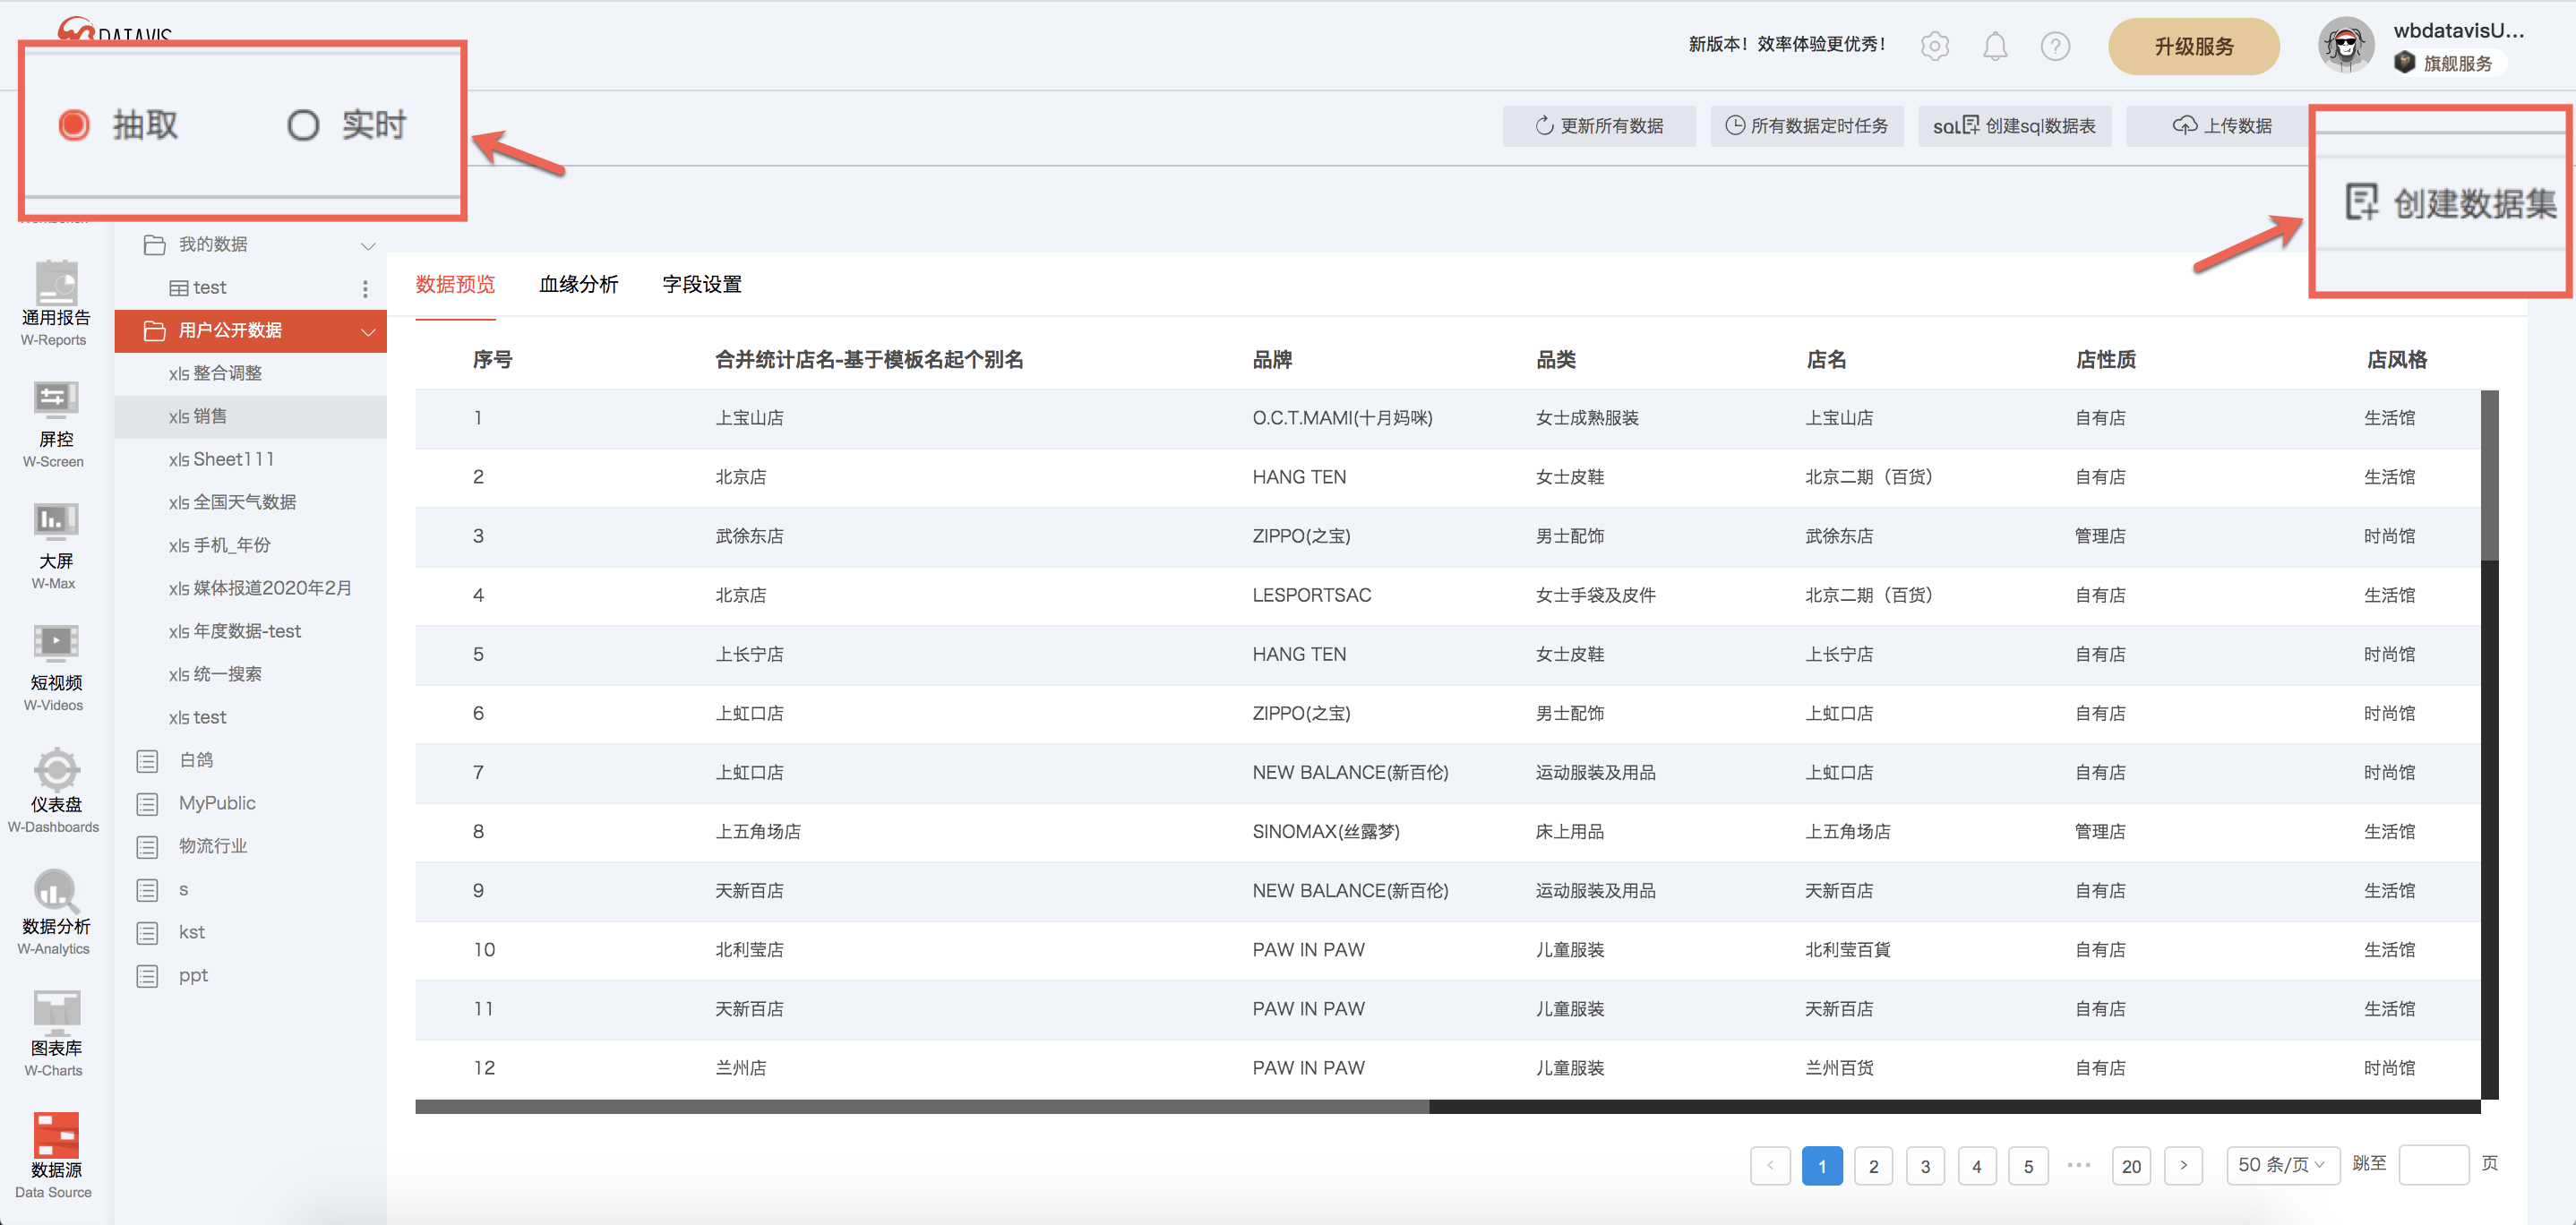Select the 抽取 radio button
Image resolution: width=2576 pixels, height=1225 pixels.
tap(74, 125)
